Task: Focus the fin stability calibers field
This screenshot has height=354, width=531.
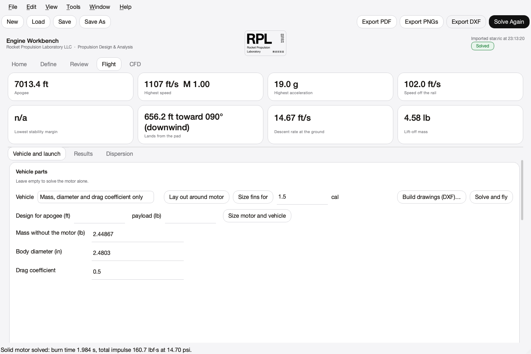Action: tap(302, 197)
